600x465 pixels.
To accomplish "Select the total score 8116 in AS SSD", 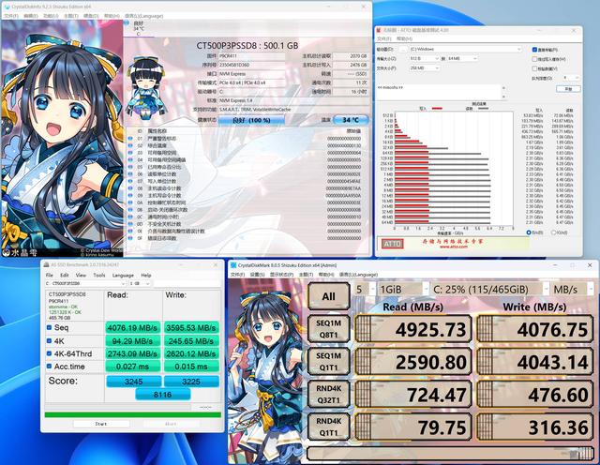I will 162,394.
